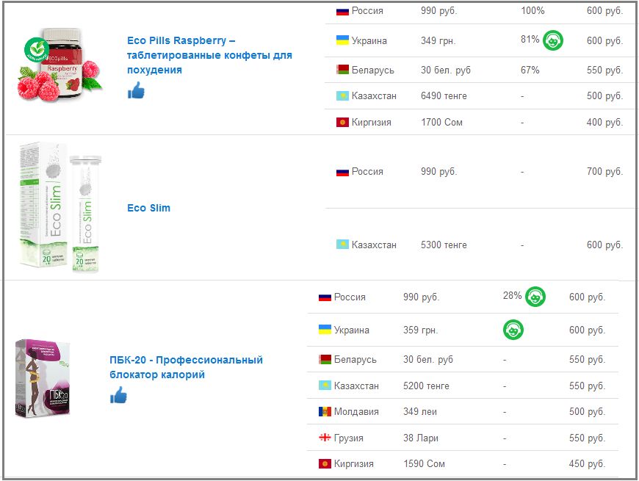The width and height of the screenshot is (639, 481).
Task: Click the Eco Slim product image
Action: 59,207
